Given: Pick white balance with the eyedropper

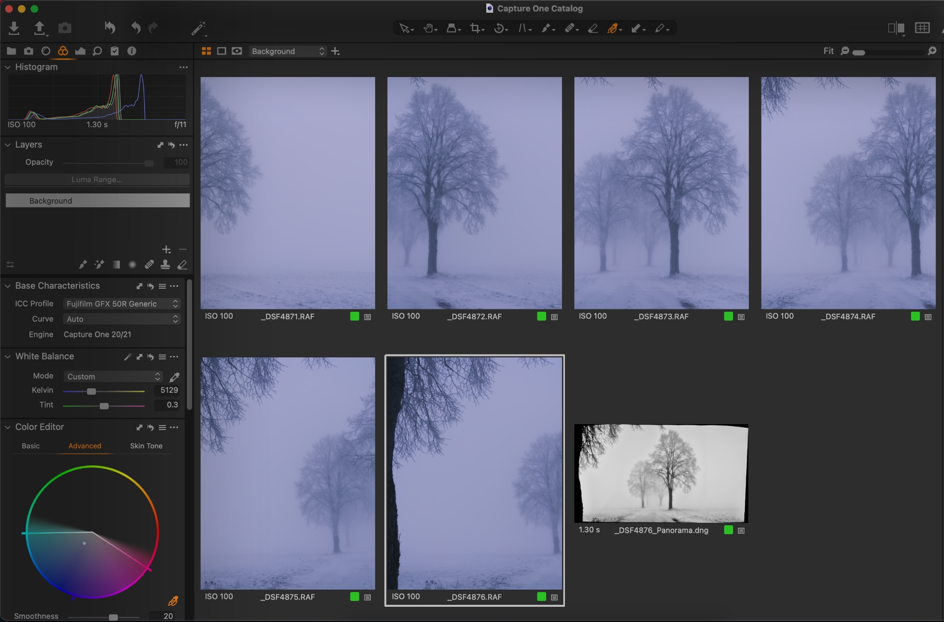Looking at the screenshot, I should (x=175, y=377).
